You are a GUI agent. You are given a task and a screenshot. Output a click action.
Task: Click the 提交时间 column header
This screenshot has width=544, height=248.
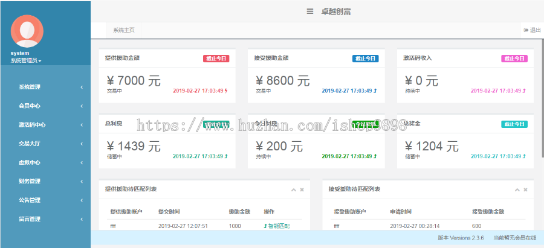[169, 212]
